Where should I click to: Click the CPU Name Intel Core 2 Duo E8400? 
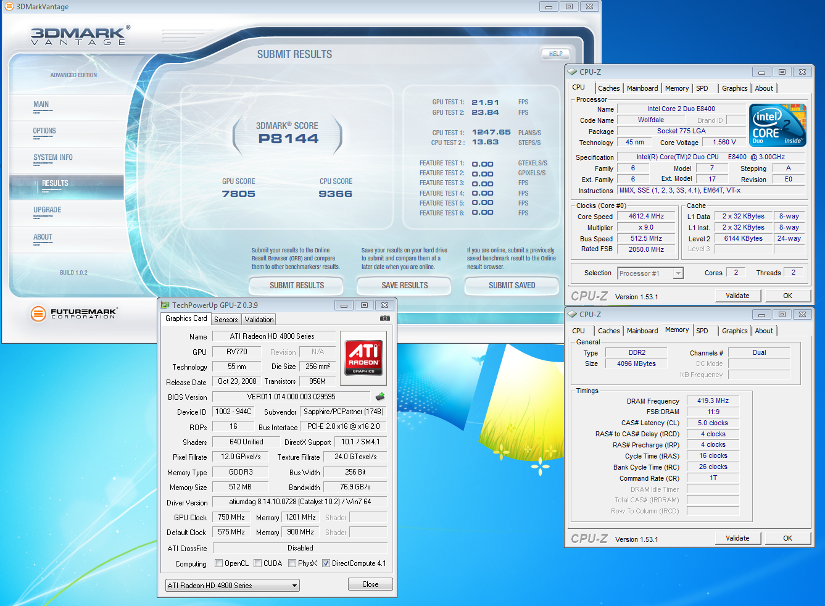(x=681, y=109)
